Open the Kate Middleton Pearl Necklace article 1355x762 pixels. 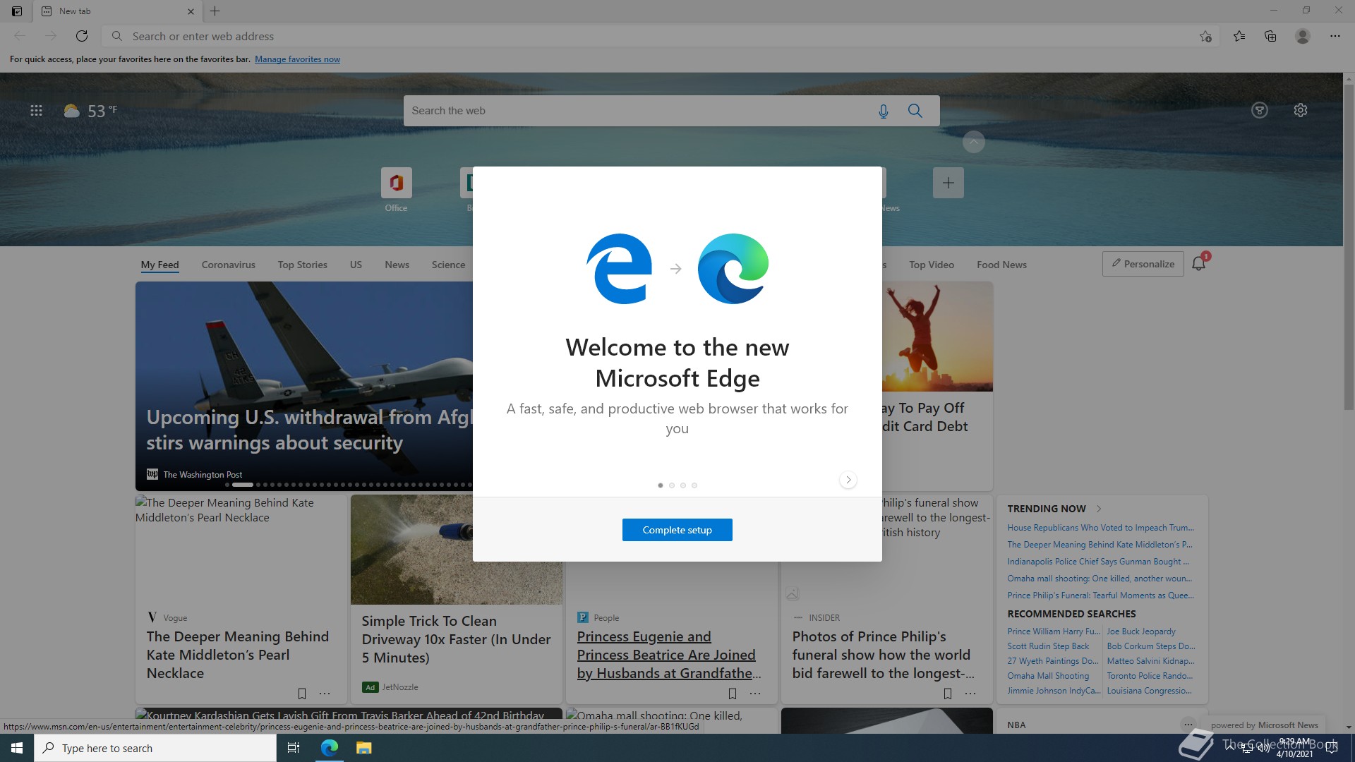point(238,655)
